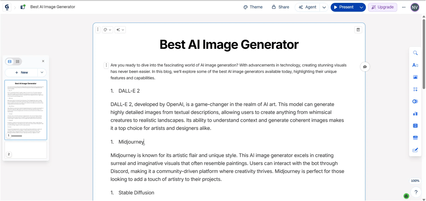Click the intro paragraph starting 'Are you ready'

coord(229,71)
